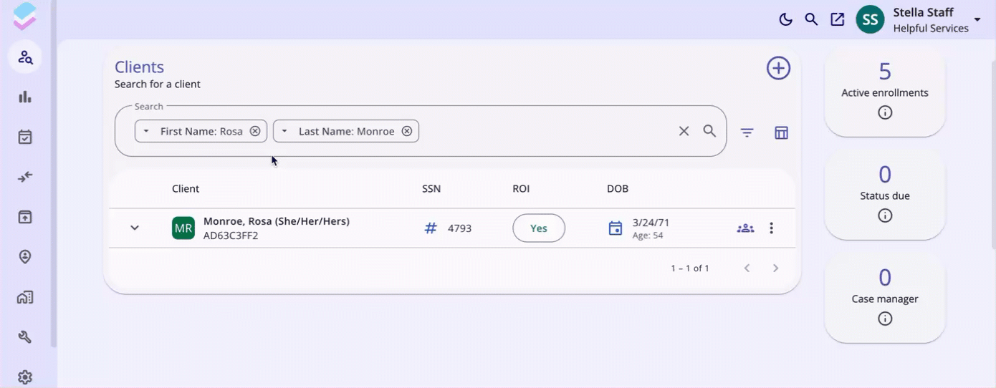Open the table columns layout icon

pos(782,132)
